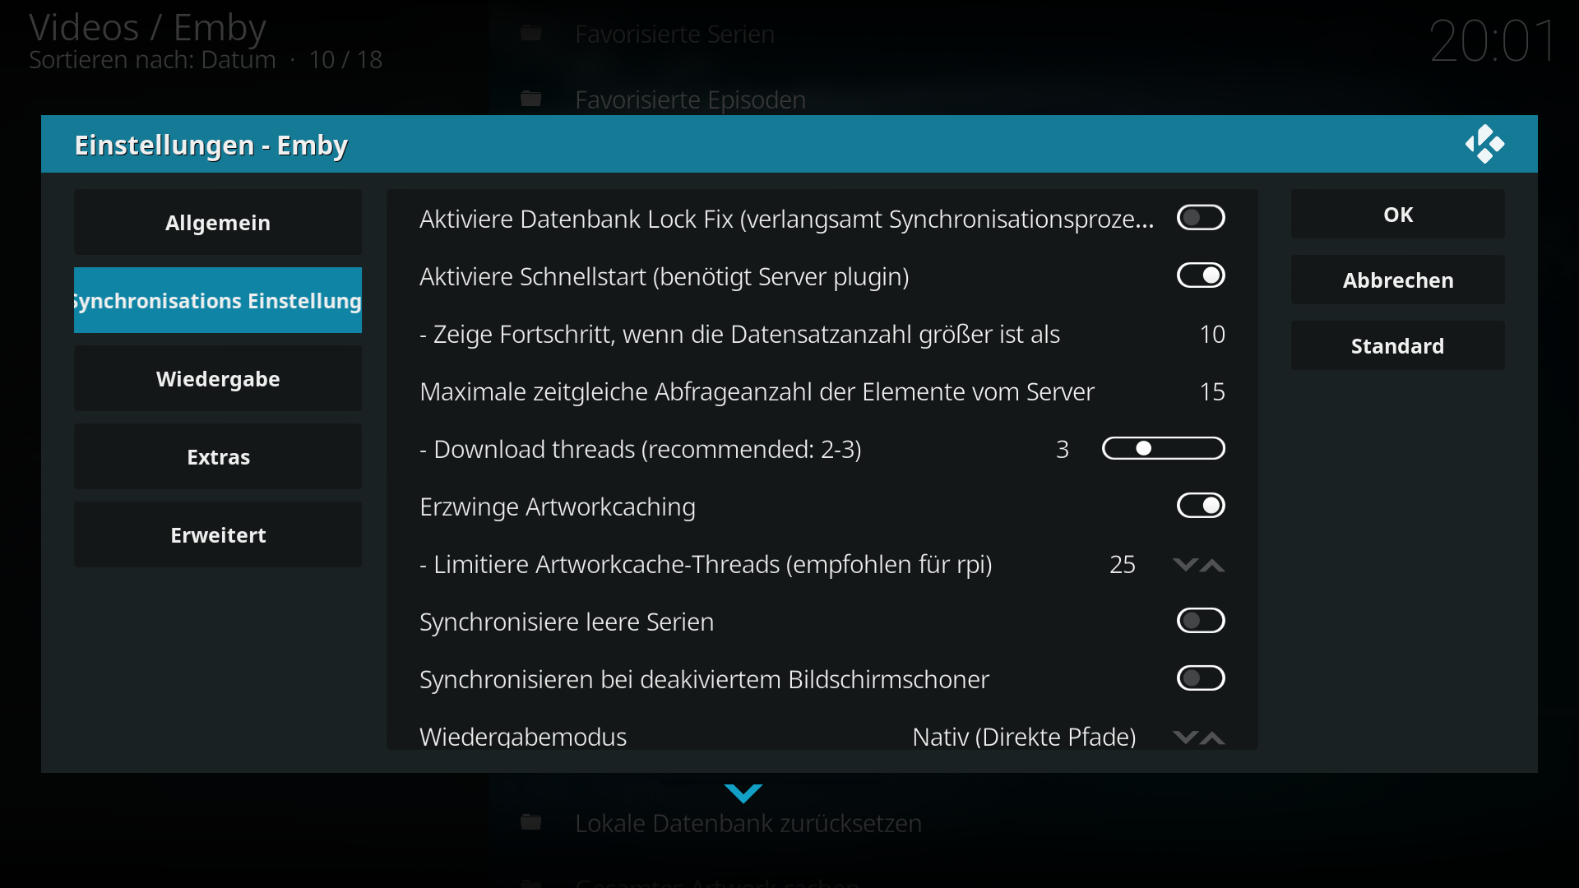This screenshot has height=888, width=1579.
Task: Click Sortieren nach: Datum text
Action: click(152, 59)
